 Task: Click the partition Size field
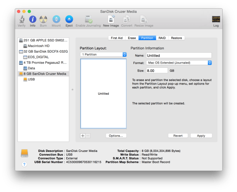click(157, 70)
